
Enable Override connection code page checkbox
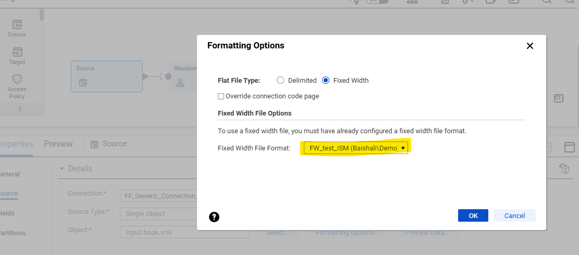pos(221,96)
